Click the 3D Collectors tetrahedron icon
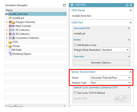Viewport: 137px width, 112px height. tap(13, 34)
